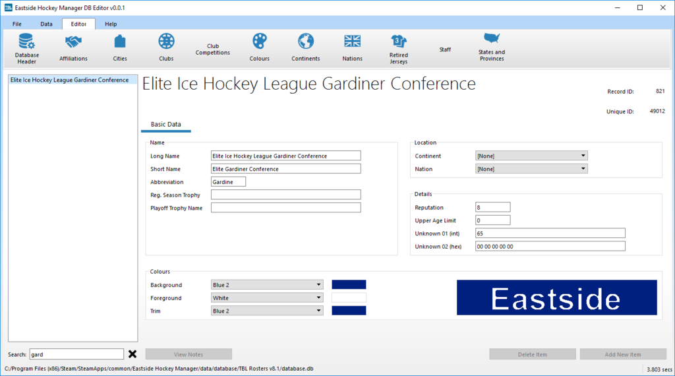Image resolution: width=675 pixels, height=376 pixels.
Task: Open the Staff editor
Action: [x=445, y=49]
